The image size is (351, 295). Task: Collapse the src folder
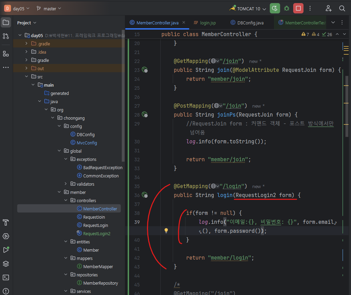tap(26, 76)
